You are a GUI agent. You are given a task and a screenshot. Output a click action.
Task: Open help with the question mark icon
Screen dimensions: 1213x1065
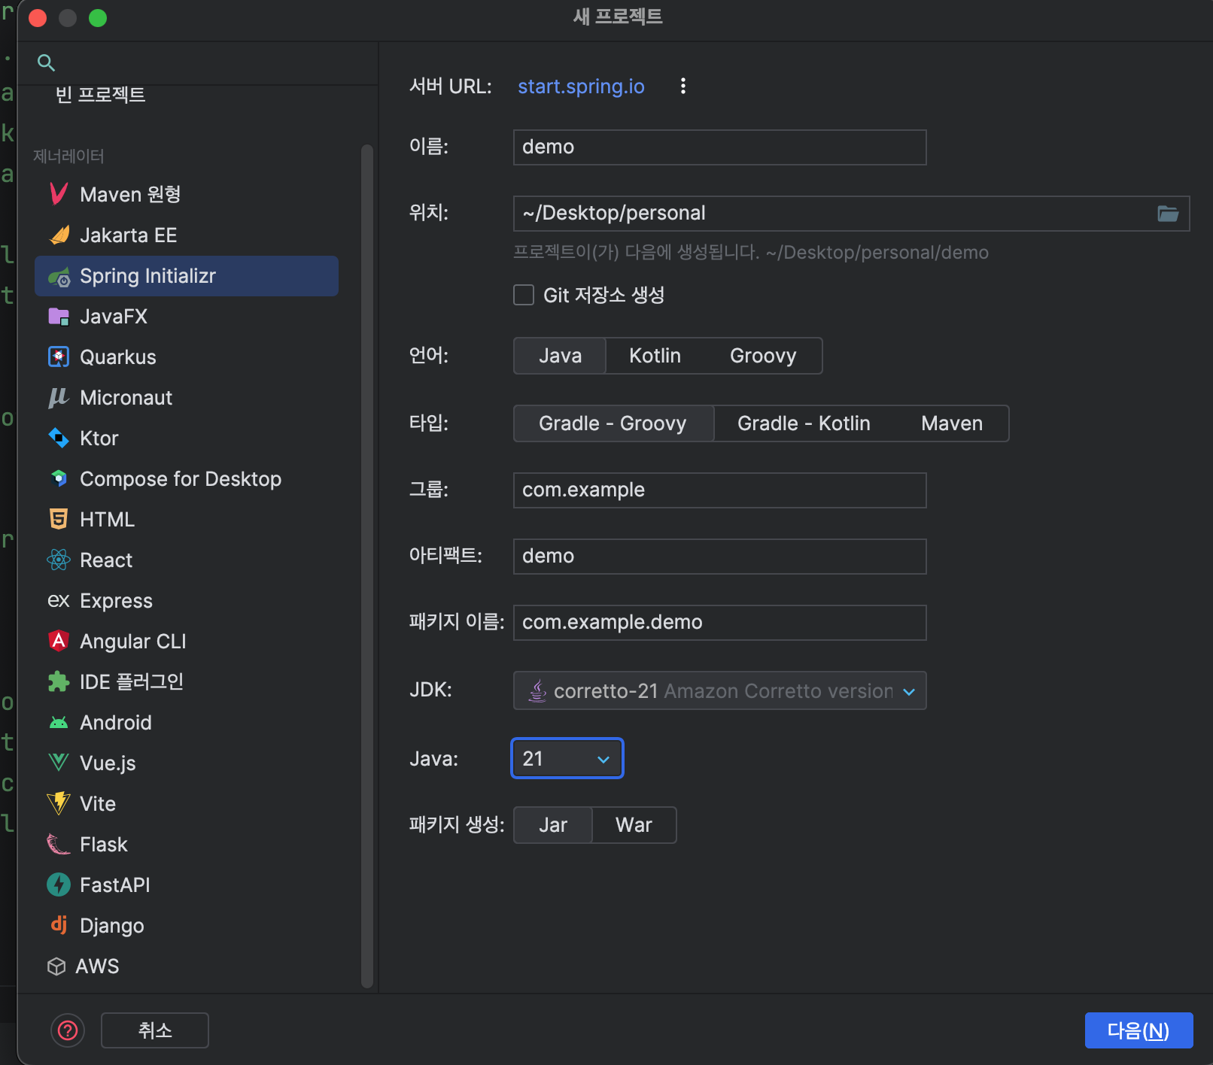pos(68,1030)
